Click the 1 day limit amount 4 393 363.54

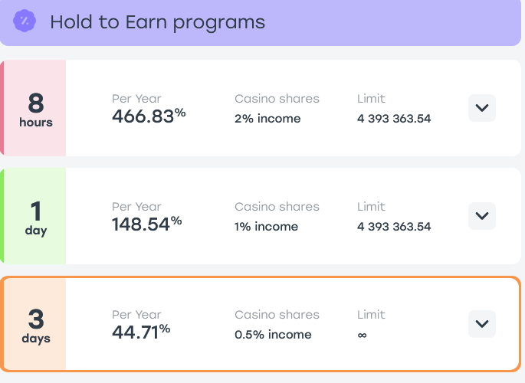[x=394, y=227]
